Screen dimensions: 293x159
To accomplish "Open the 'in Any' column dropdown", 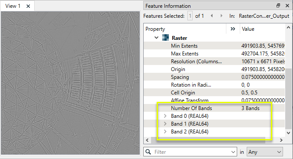I will click(265, 152).
